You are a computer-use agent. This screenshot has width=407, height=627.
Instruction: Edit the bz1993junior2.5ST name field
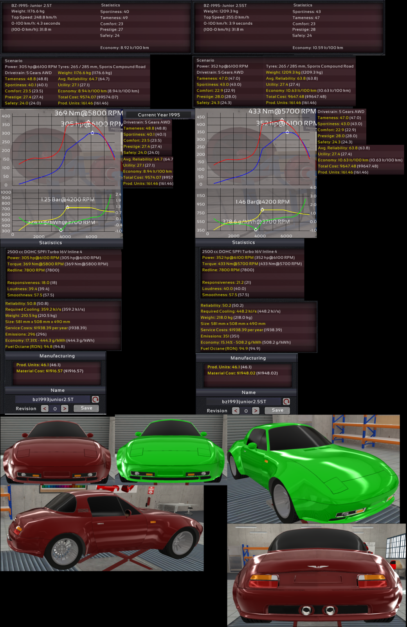tap(244, 402)
